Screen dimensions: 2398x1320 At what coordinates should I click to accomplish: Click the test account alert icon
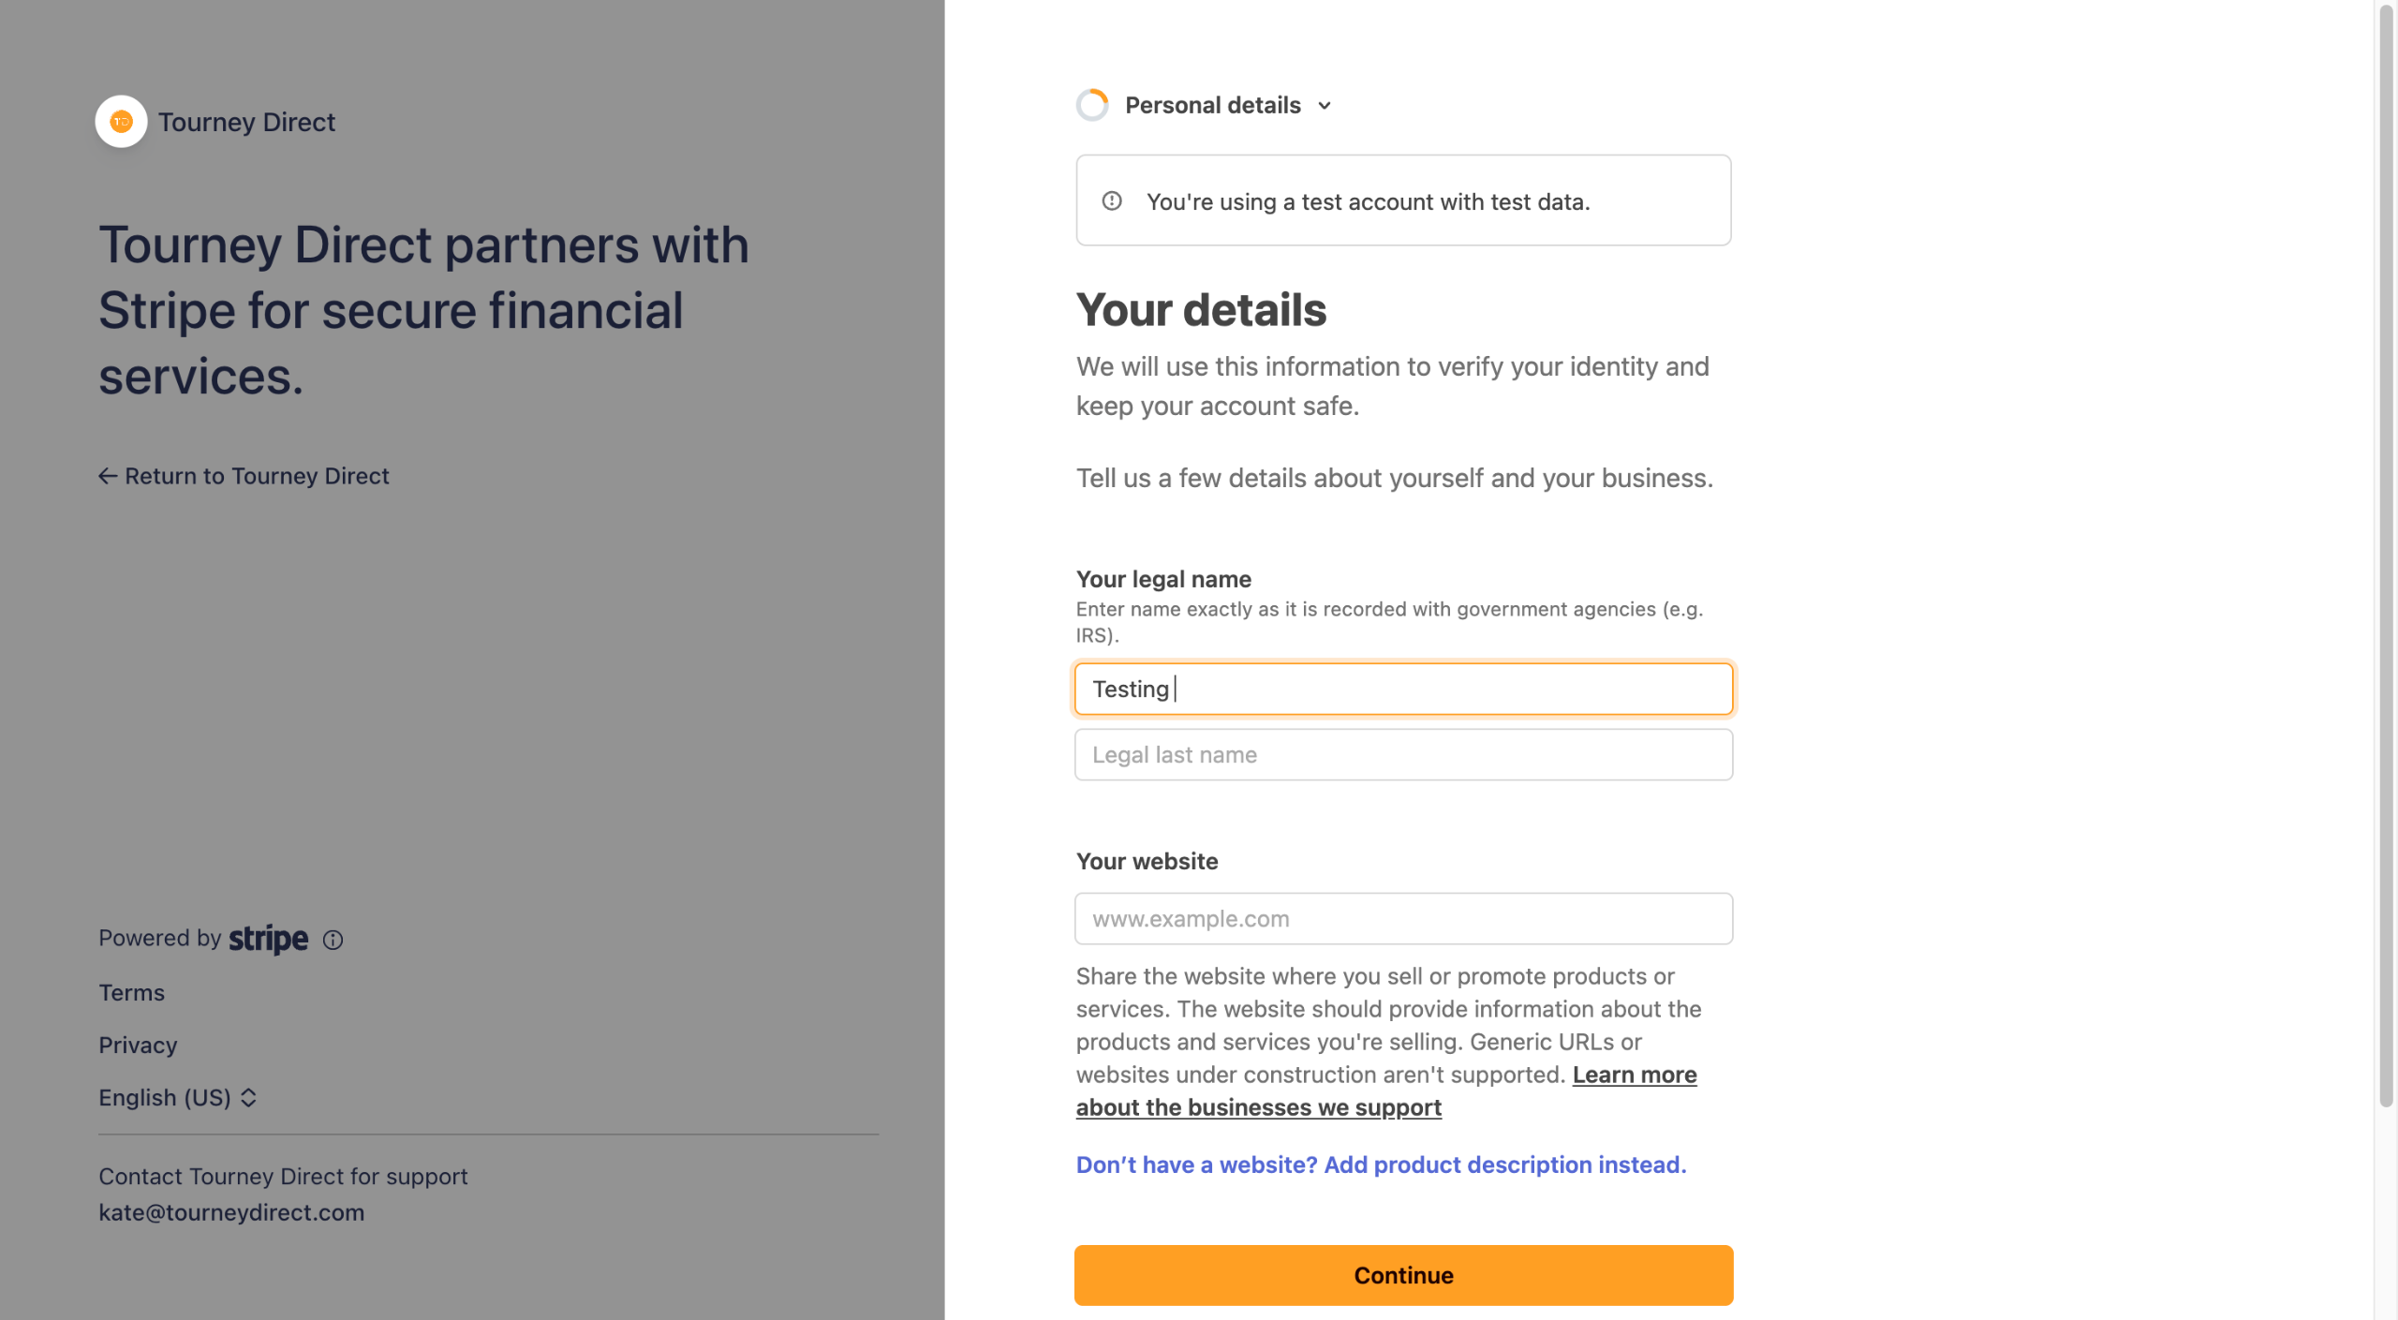1112,201
